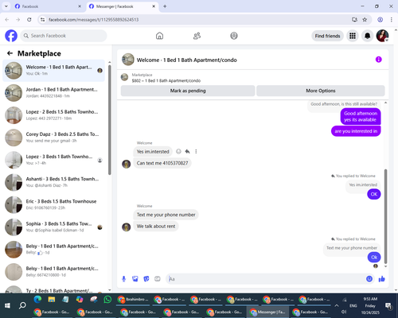Switch to the first Facebook tab
398x318 pixels.
pos(48,6)
